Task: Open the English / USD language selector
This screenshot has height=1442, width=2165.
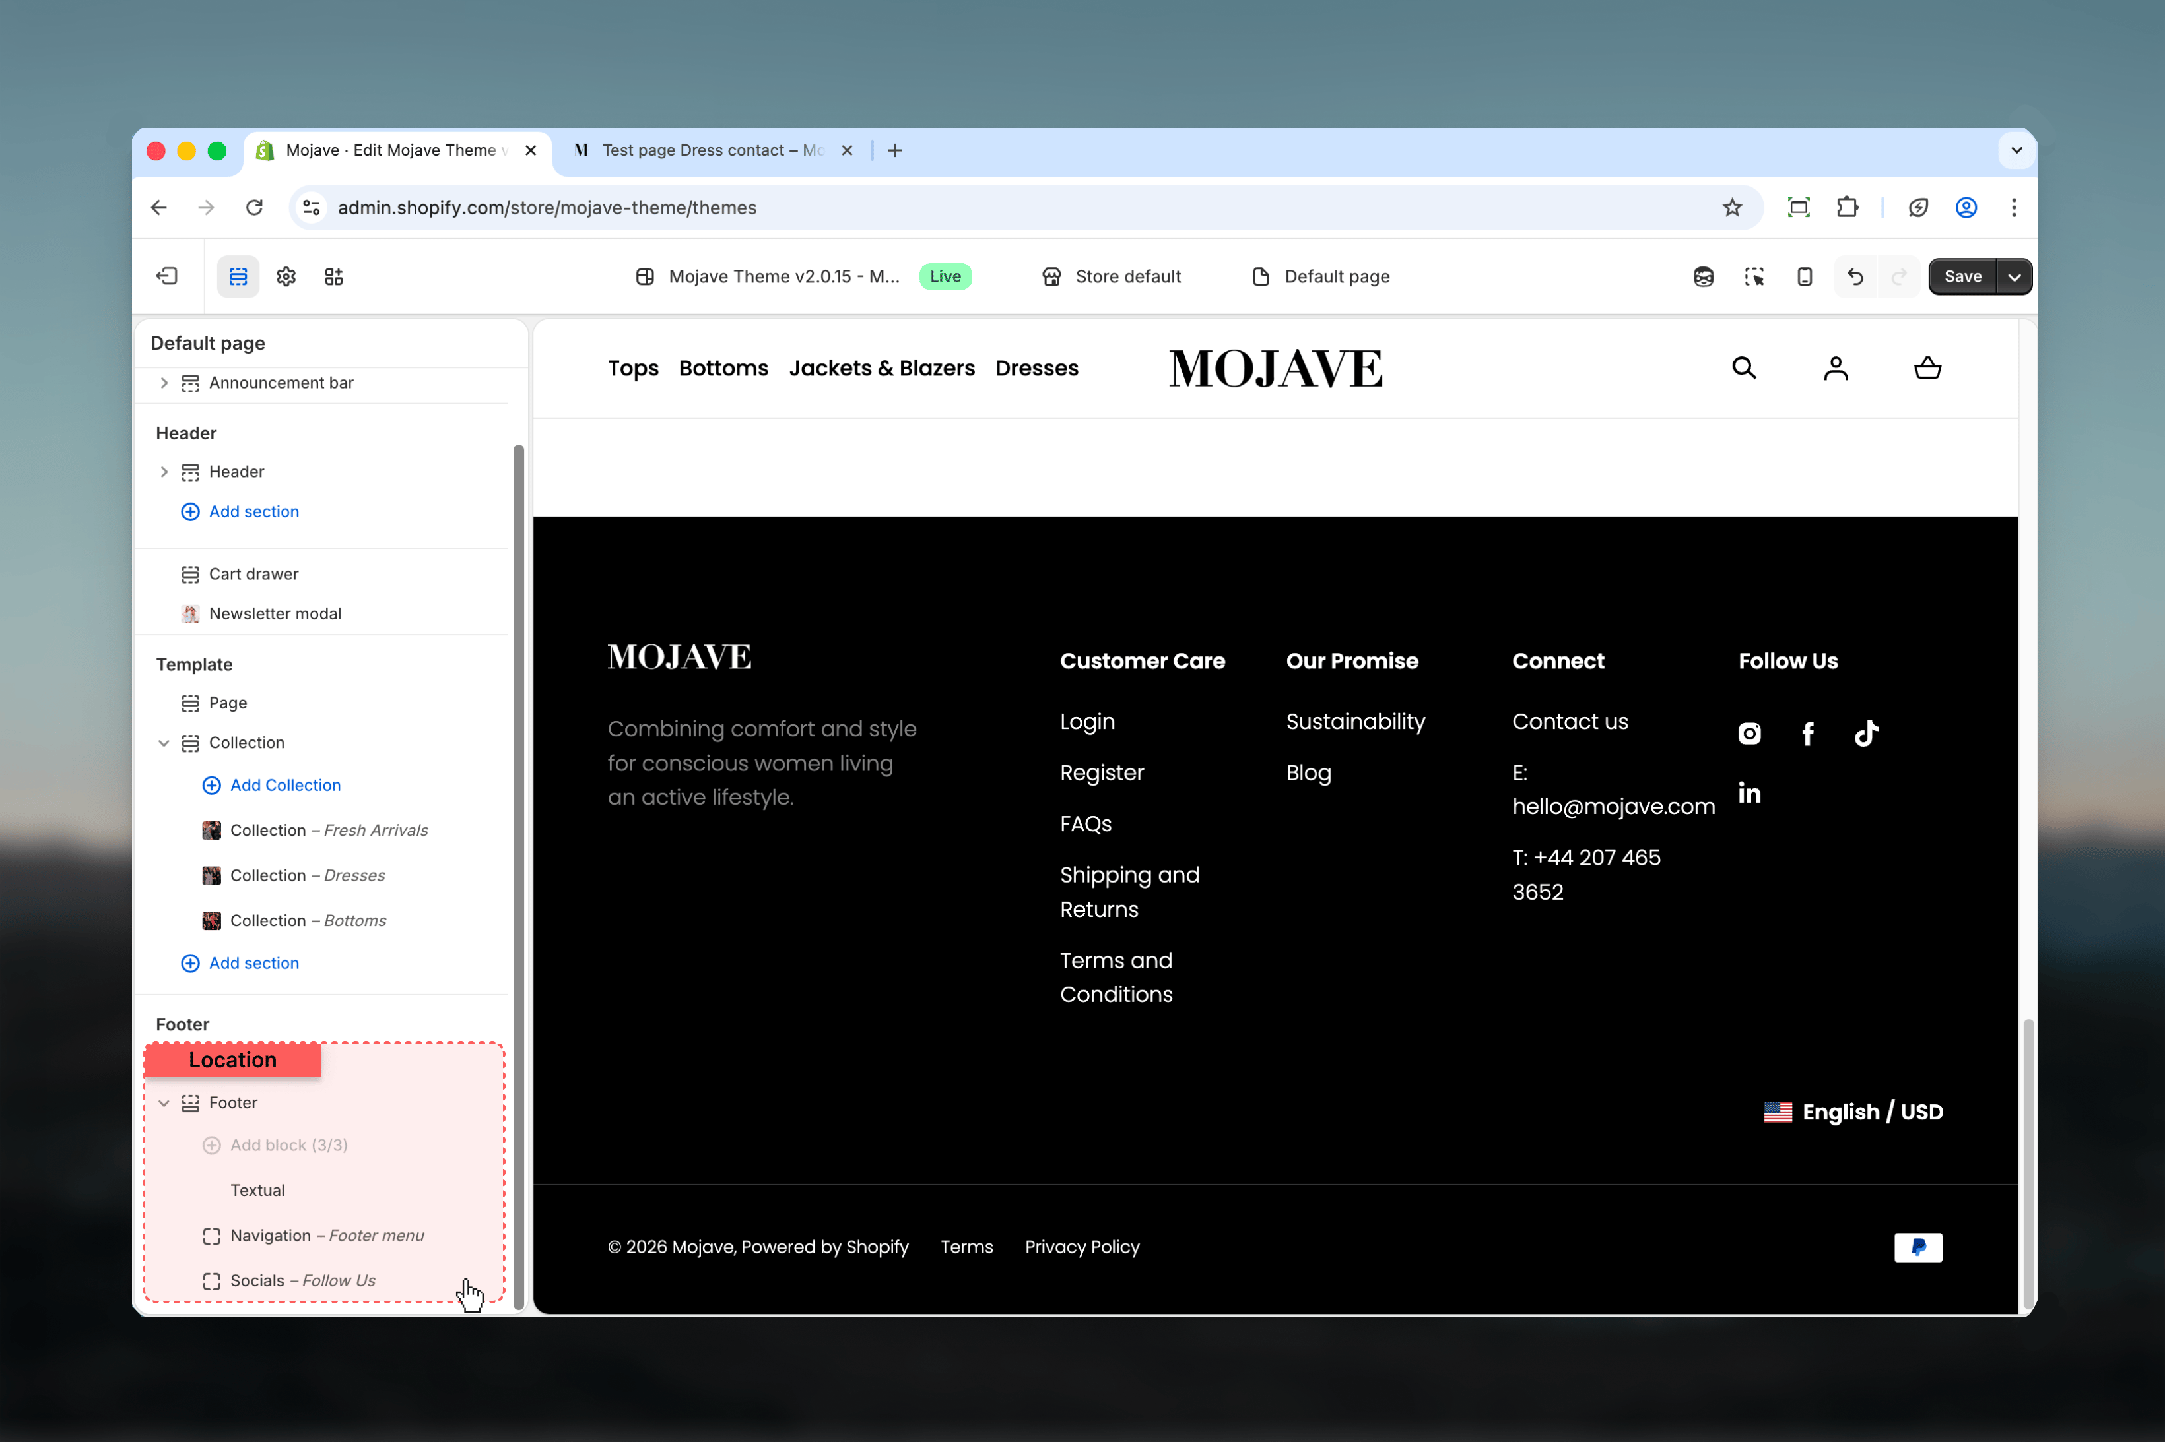Action: (x=1853, y=1112)
